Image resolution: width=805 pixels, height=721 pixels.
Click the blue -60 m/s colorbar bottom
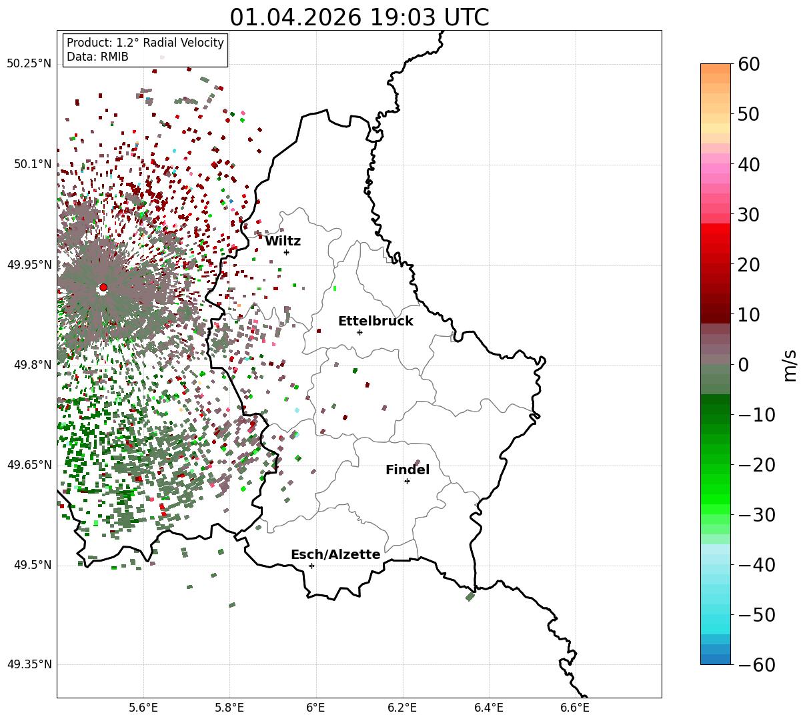click(716, 659)
